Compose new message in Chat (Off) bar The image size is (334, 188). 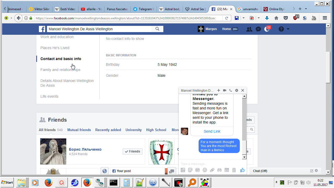[x=312, y=171]
